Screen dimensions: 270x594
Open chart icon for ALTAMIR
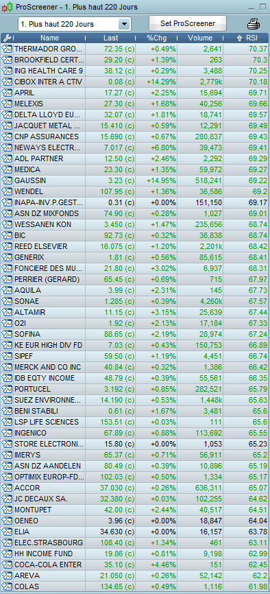click(x=7, y=313)
